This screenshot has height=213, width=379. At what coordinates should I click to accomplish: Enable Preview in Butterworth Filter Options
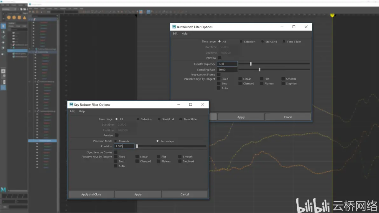pos(220,58)
